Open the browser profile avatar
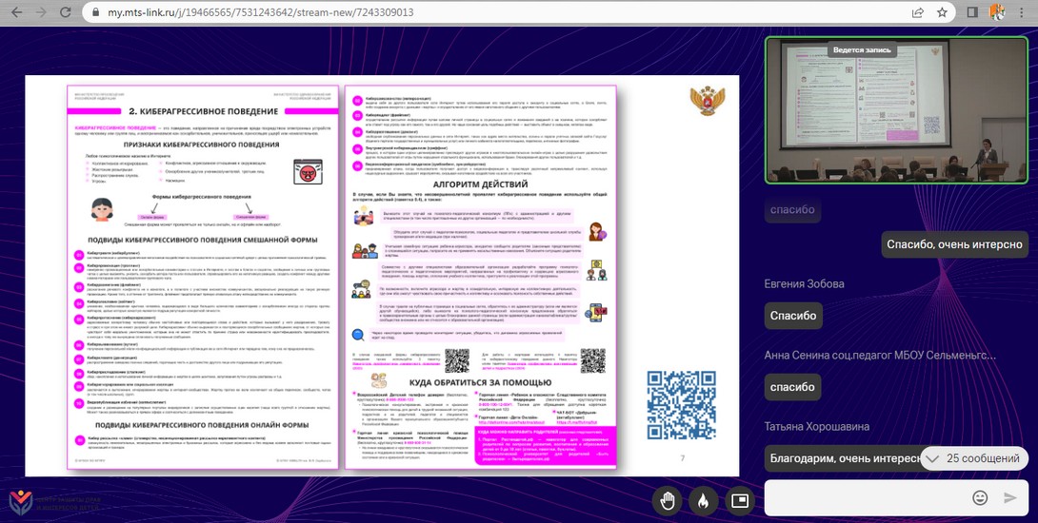This screenshot has height=523, width=1038. point(997,13)
